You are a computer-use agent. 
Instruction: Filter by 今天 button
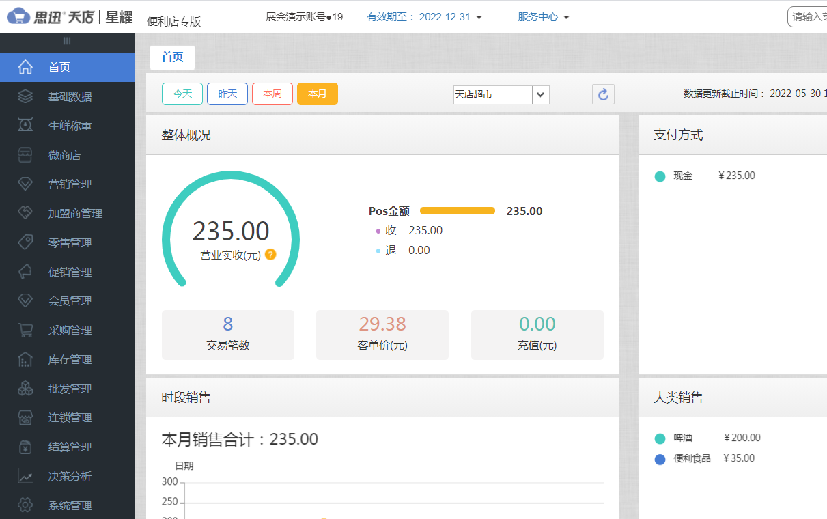pyautogui.click(x=182, y=94)
